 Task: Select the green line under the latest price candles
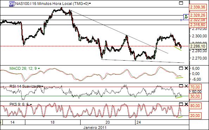(x=178, y=48)
